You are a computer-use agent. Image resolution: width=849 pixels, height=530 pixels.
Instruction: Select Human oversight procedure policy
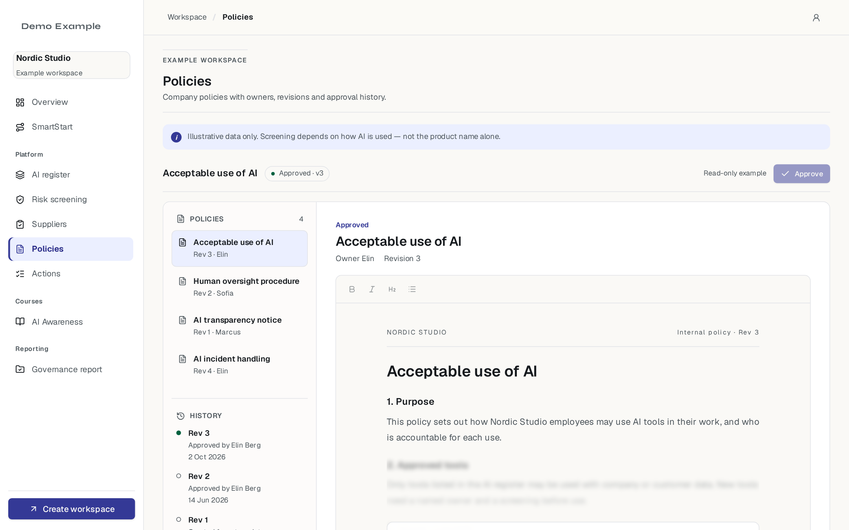coord(239,287)
